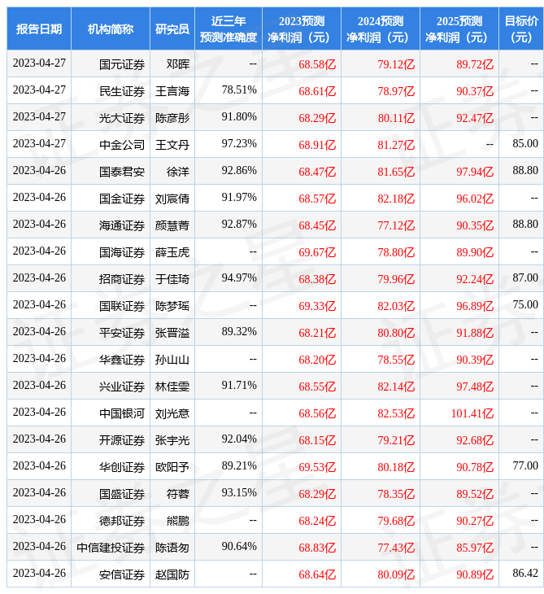Click researcher name 邓晖
Screen dimensions: 544x594
tap(178, 64)
